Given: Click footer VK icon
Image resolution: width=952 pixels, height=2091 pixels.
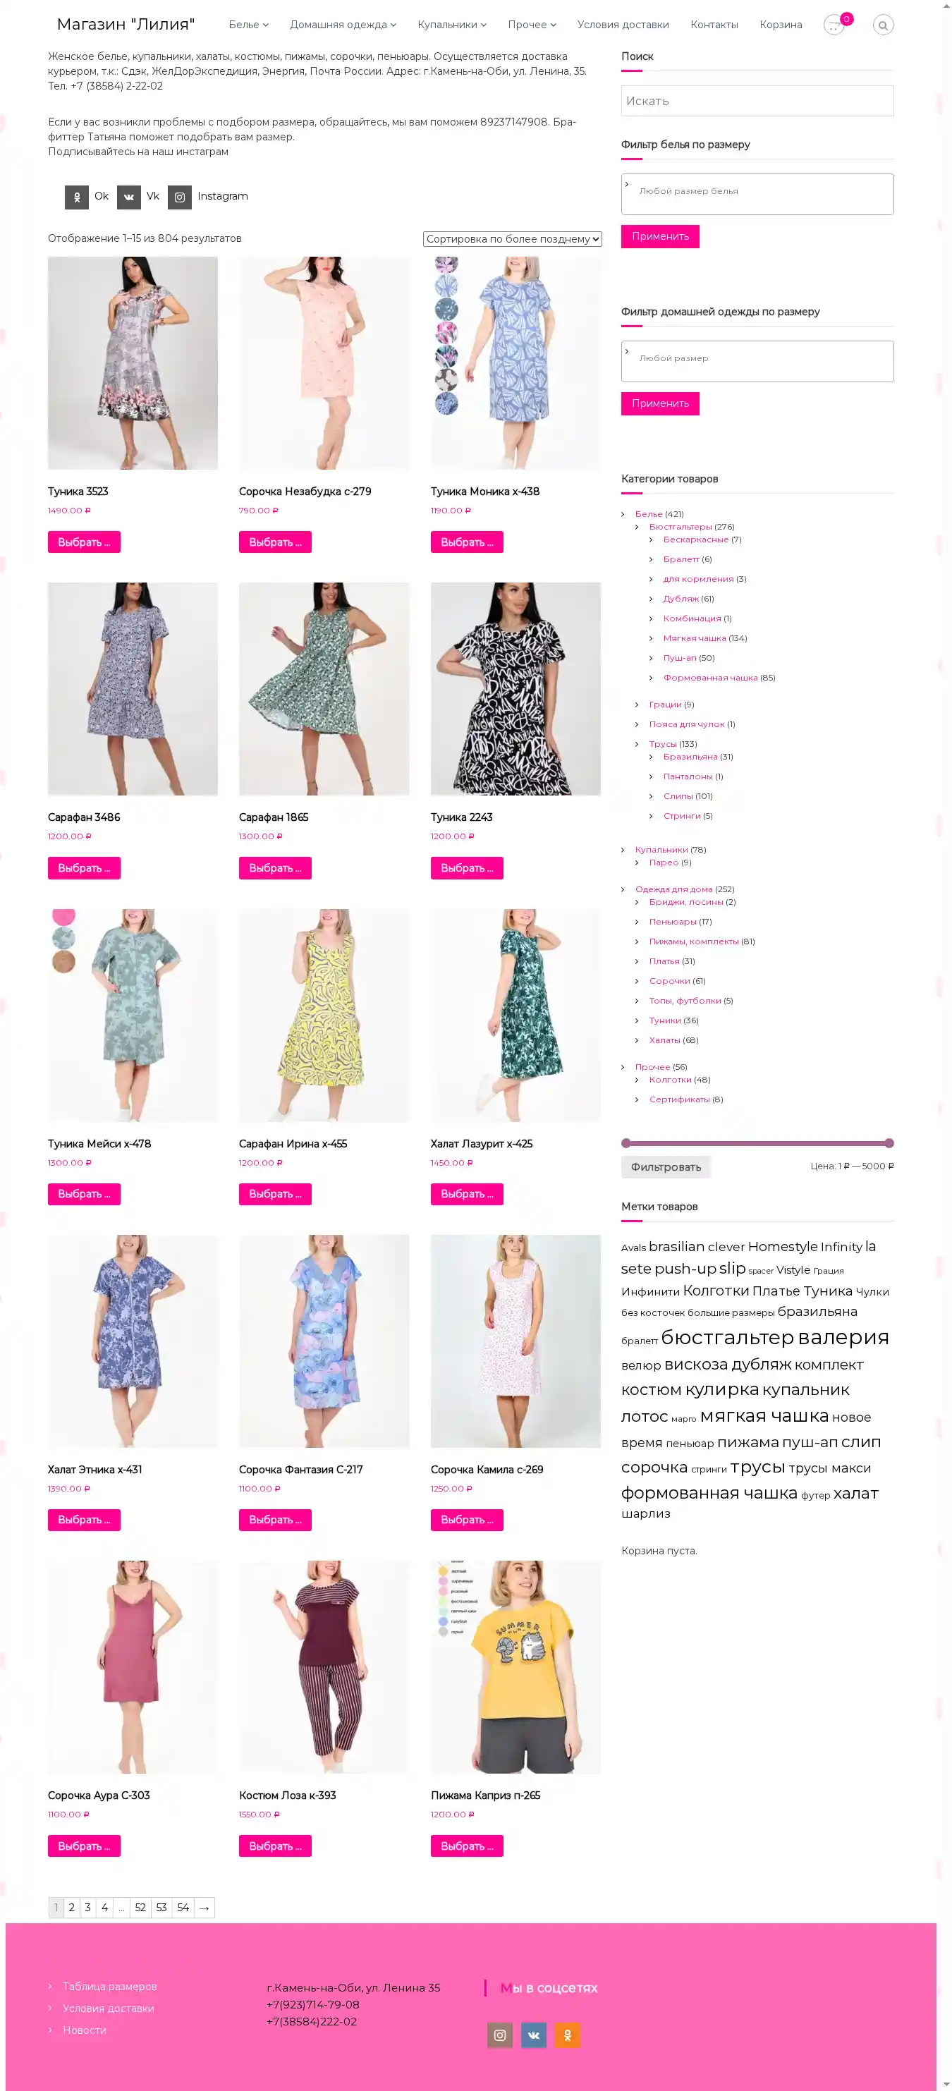Looking at the screenshot, I should [533, 2035].
